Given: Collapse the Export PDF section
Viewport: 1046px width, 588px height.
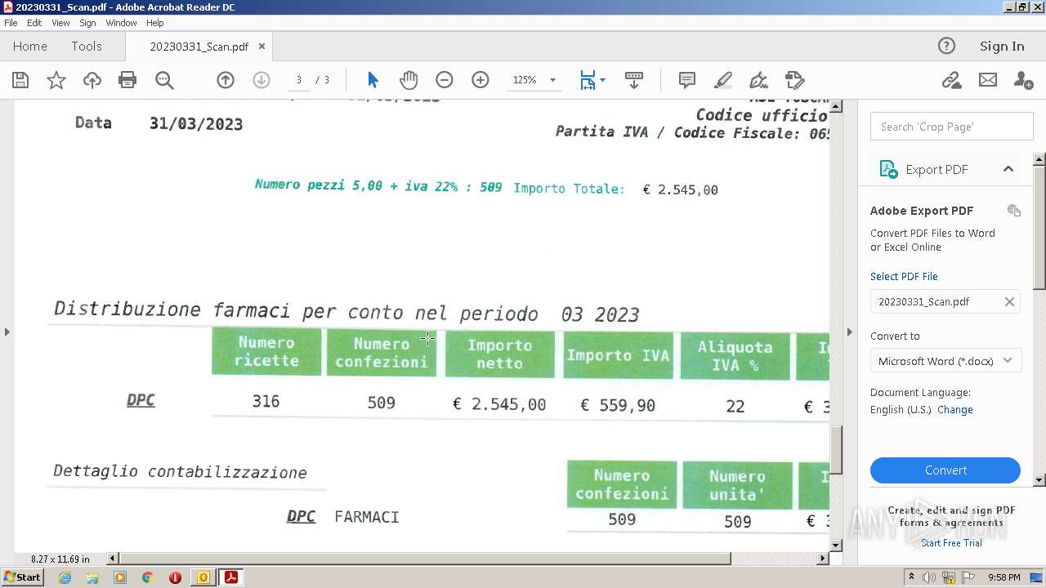Looking at the screenshot, I should [1008, 169].
